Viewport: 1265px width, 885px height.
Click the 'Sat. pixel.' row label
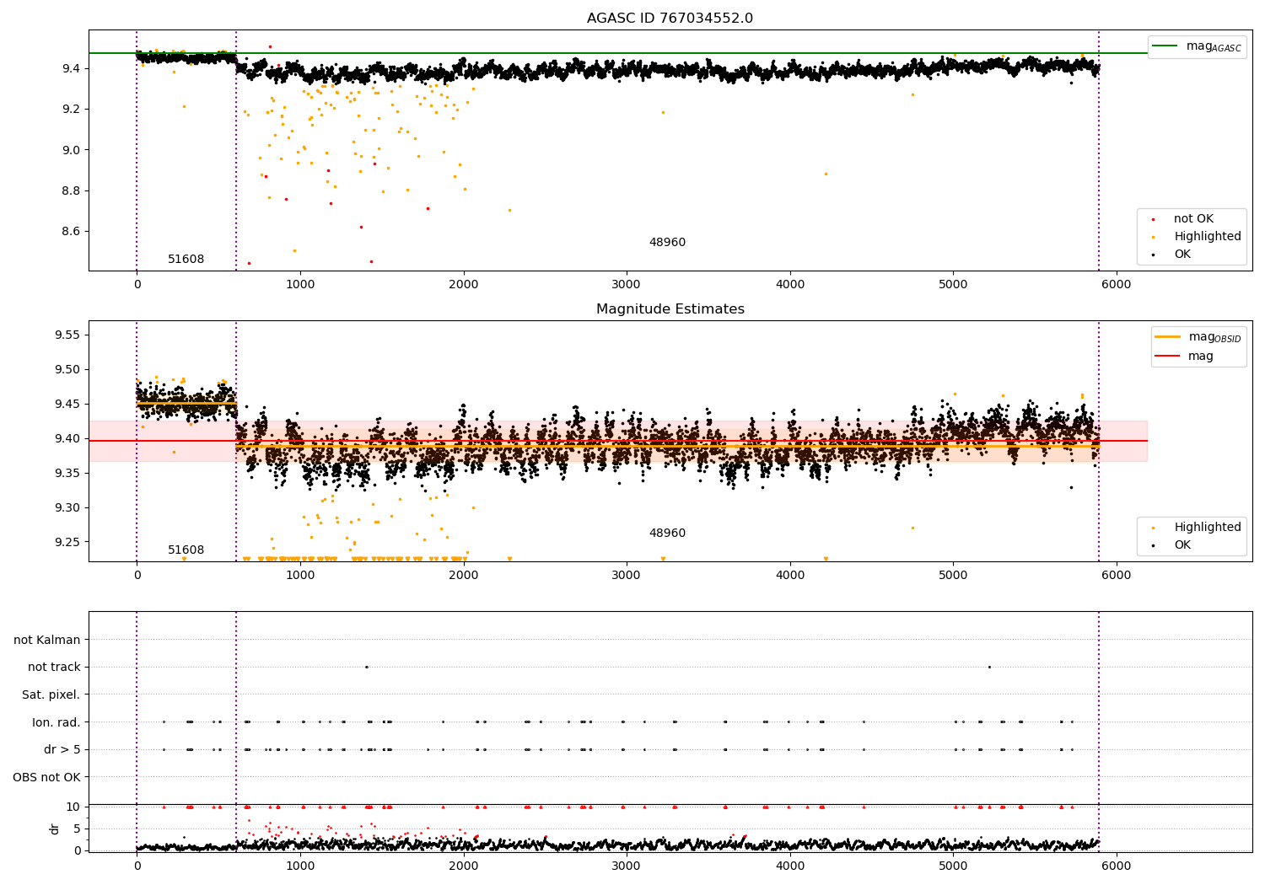[x=51, y=695]
